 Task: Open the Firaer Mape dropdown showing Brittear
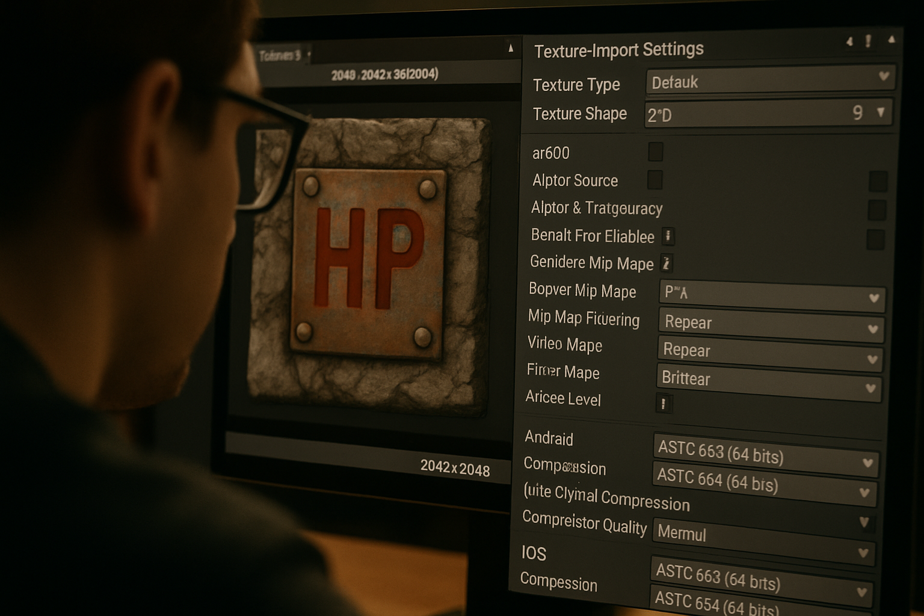point(769,383)
